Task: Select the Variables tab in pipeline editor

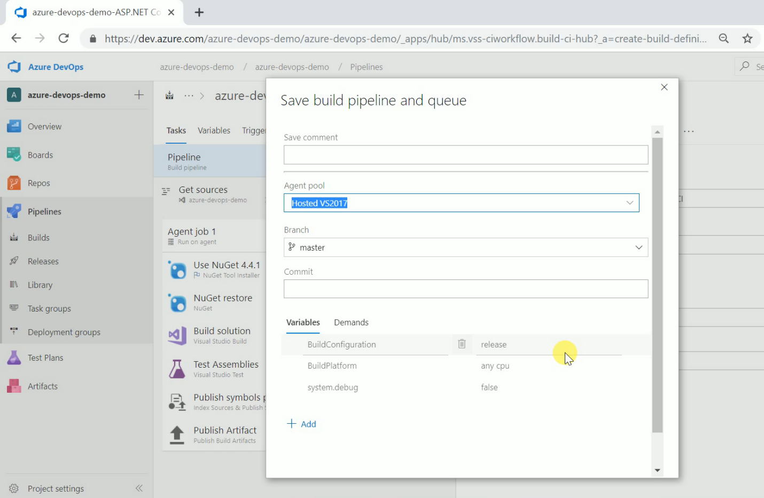Action: 214,130
